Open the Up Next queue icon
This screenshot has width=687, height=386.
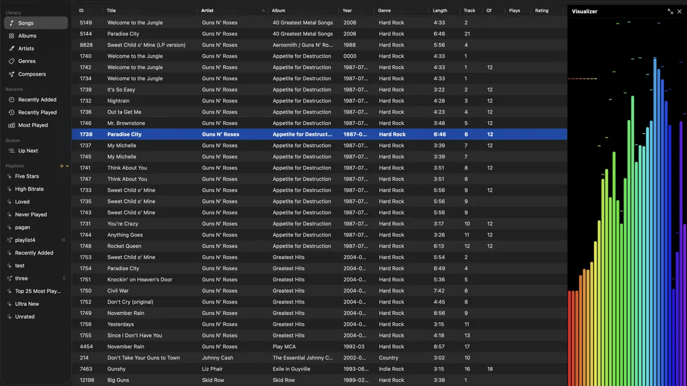[11, 151]
